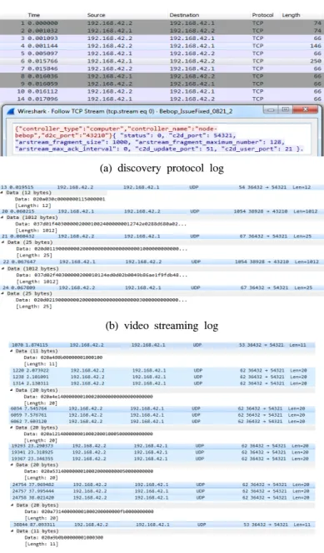The height and width of the screenshot is (553, 324).
Task: Click data line starting 020a4e14
Action: [88, 397]
